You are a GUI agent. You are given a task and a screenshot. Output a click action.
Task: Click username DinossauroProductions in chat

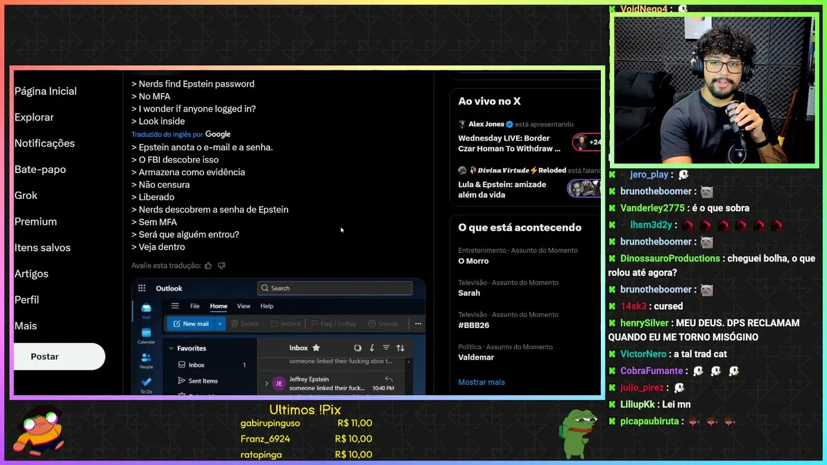(670, 258)
